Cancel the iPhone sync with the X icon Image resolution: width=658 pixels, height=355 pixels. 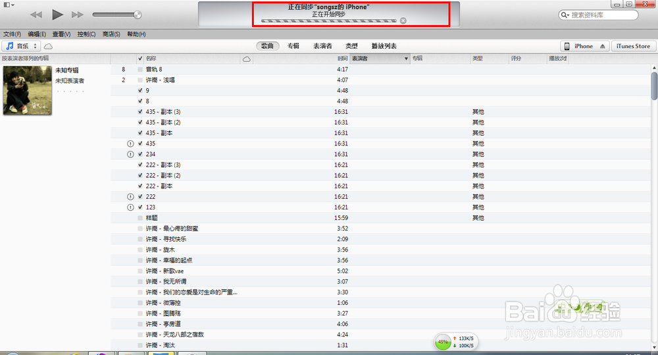[403, 20]
